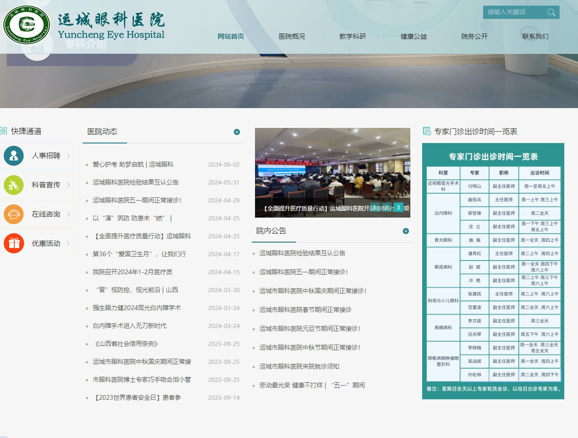
Task: Open news “晋”视防控，视光前沿 | 山西
Action: pos(136,290)
